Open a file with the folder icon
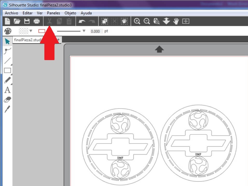 (x=17, y=21)
